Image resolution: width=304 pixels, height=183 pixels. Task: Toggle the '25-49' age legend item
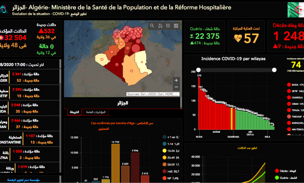(171, 158)
